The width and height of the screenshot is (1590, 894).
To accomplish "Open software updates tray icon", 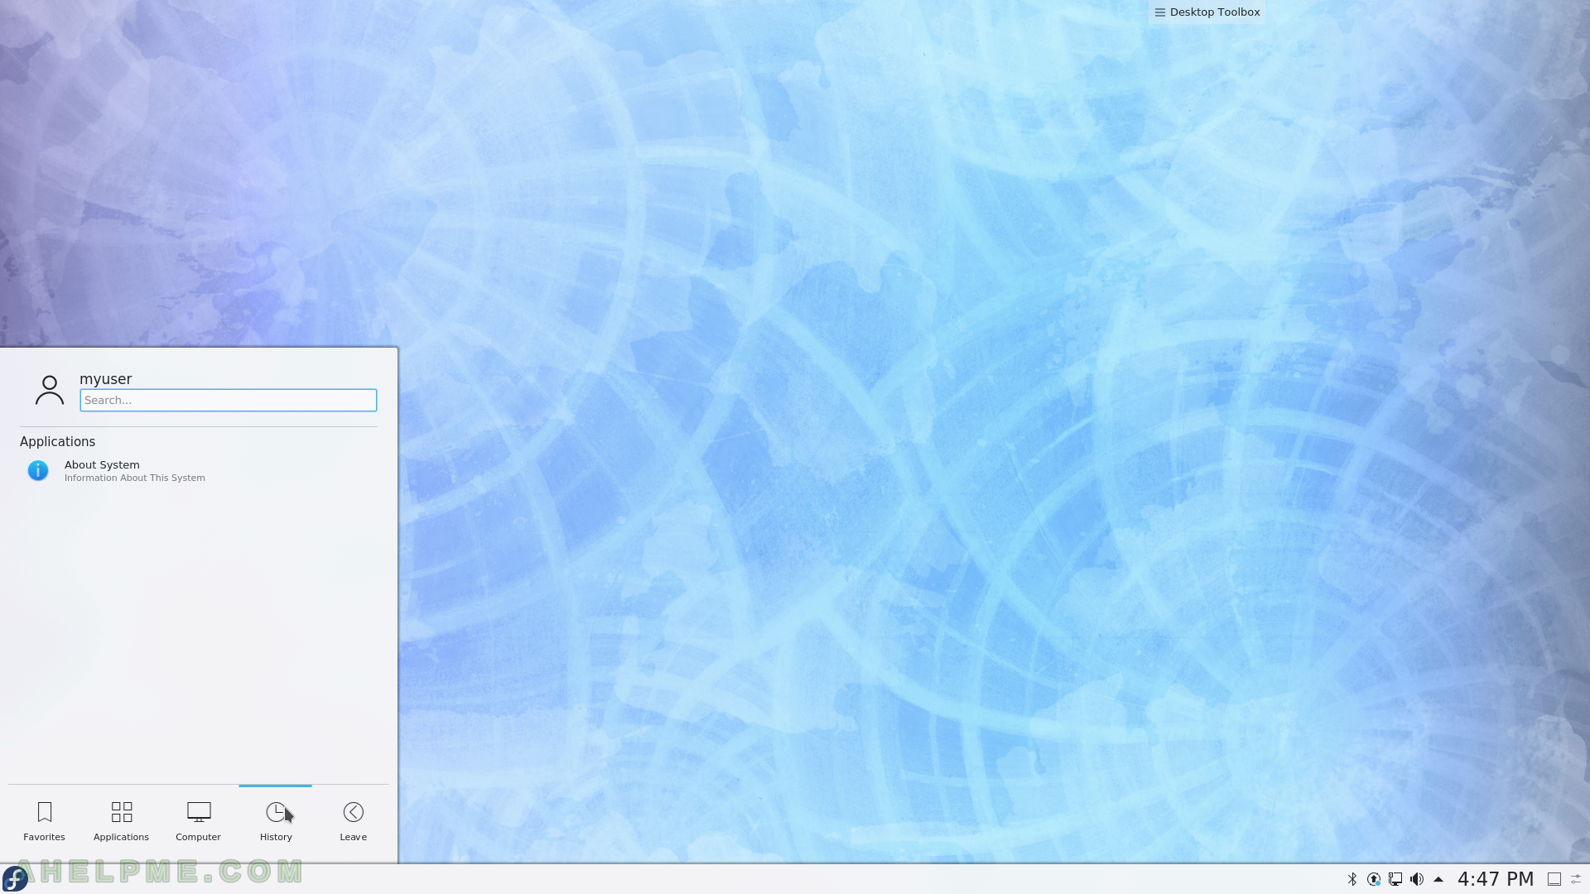I will [x=1374, y=879].
